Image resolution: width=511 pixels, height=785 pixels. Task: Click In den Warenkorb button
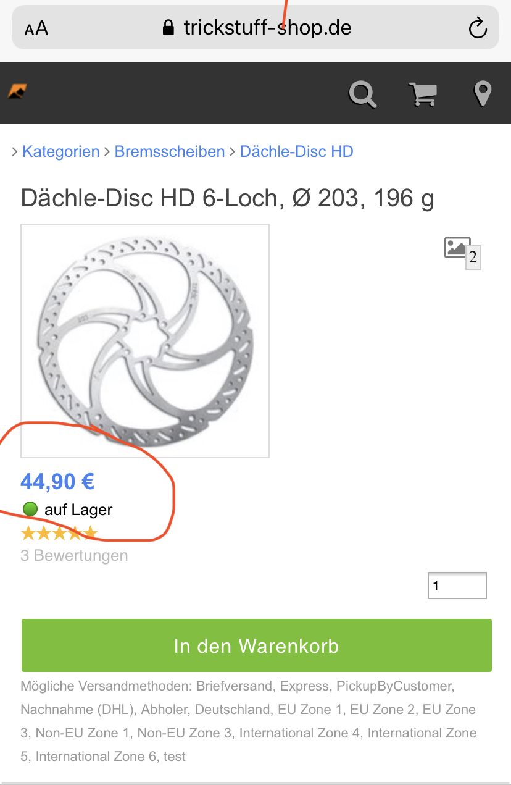pos(257,645)
